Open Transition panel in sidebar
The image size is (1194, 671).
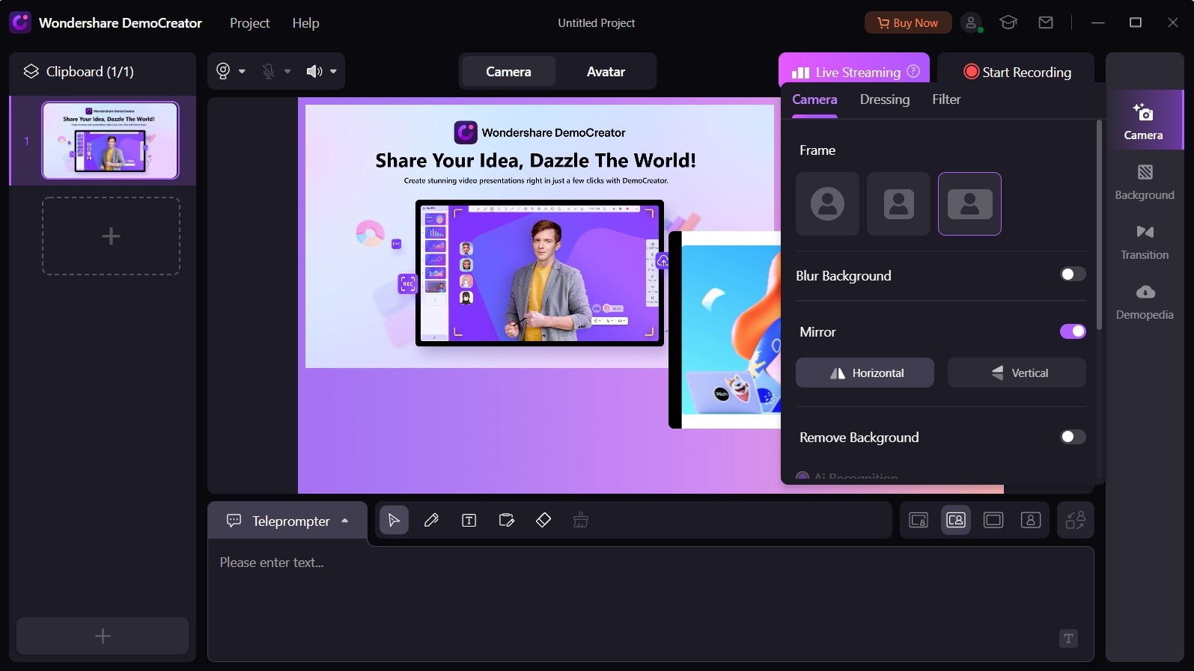pyautogui.click(x=1144, y=242)
